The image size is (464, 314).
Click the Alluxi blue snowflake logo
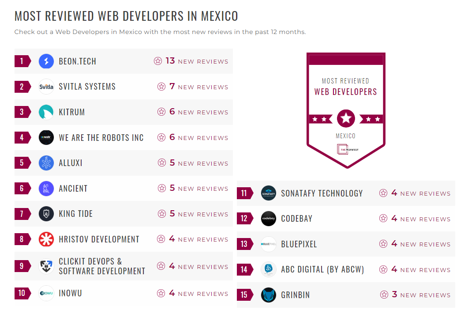point(46,163)
